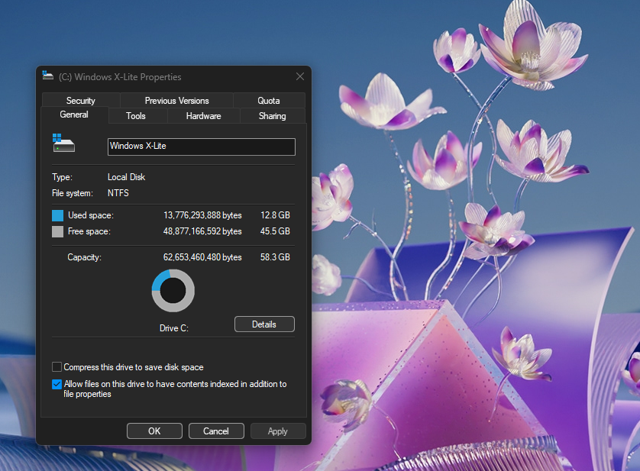Click the NTFS file system value
Viewport: 640px width, 471px height.
(118, 193)
